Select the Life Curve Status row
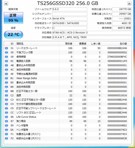The height and width of the screenshot is (148, 135). (68, 117)
